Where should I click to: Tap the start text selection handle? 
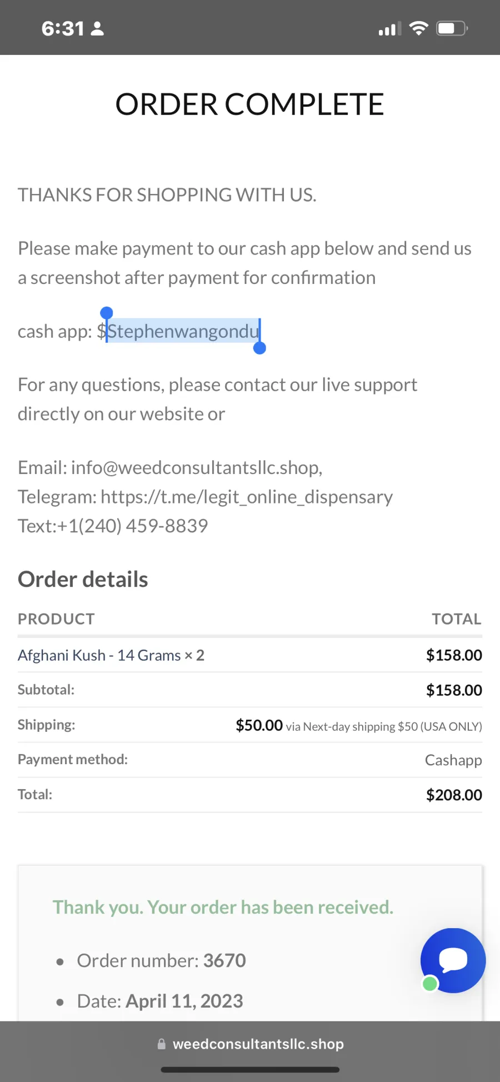tap(107, 313)
